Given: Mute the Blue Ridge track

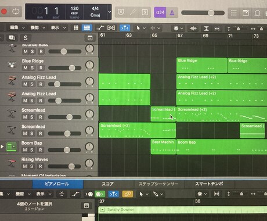Looking at the screenshot, I should pos(26,68).
